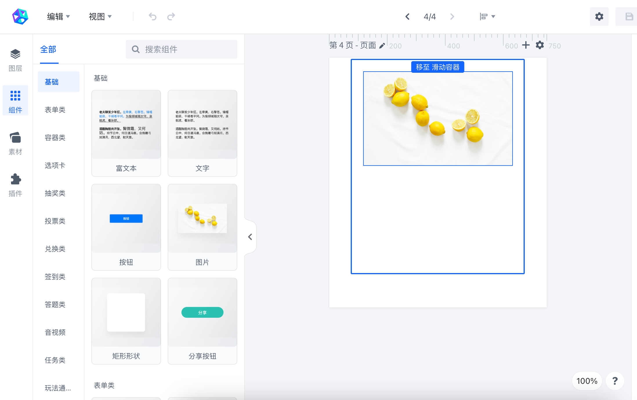The width and height of the screenshot is (637, 400).
Task: Click the redo arrow icon
Action: [171, 17]
